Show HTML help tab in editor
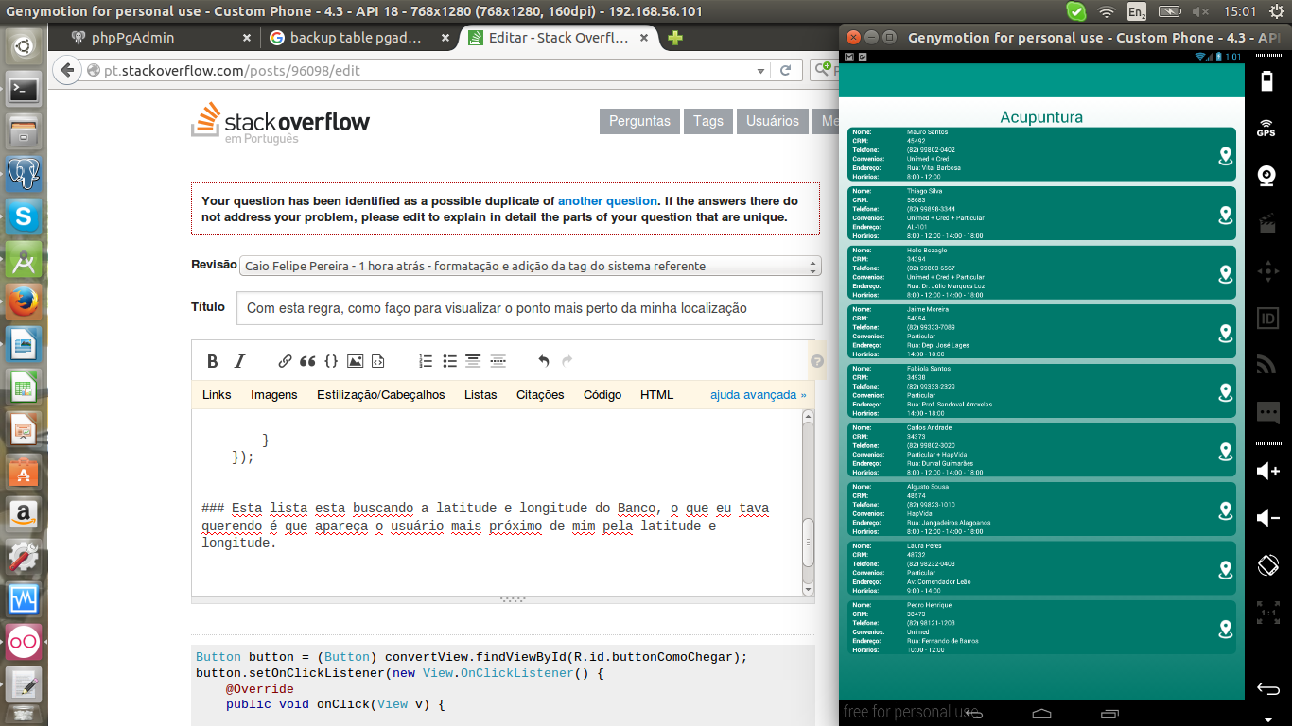This screenshot has height=726, width=1292. pos(657,395)
